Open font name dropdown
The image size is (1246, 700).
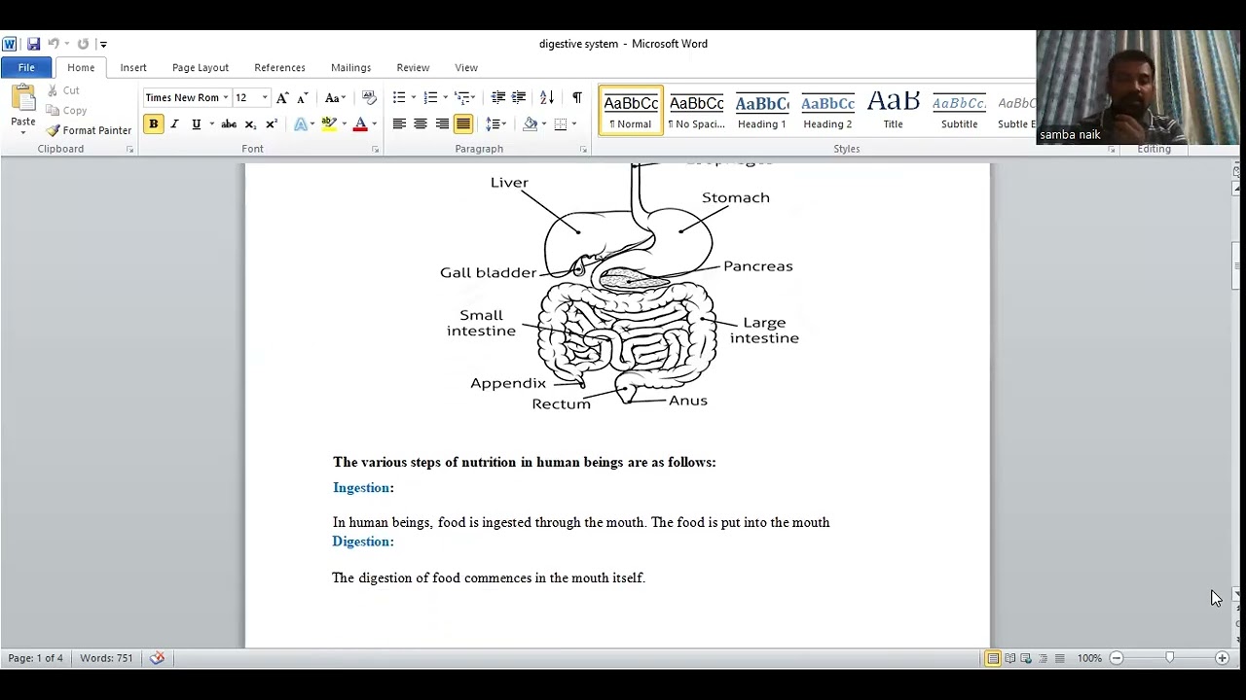(x=225, y=97)
